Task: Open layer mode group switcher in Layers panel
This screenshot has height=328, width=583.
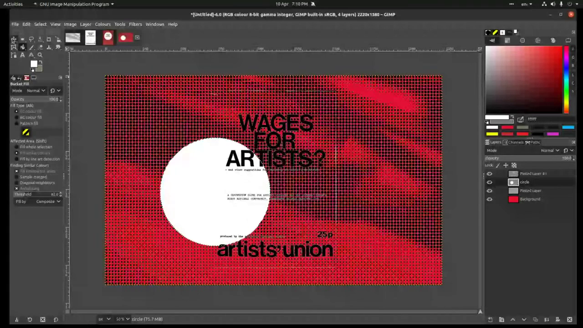Action: [568, 150]
